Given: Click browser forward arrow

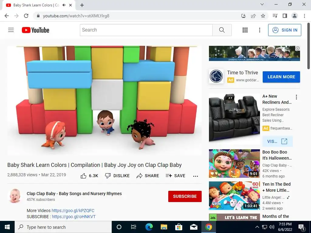Looking at the screenshot, I should pyautogui.click(x=16, y=16).
